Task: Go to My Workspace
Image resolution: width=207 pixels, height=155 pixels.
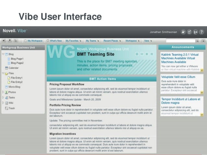Action: tap(33, 41)
